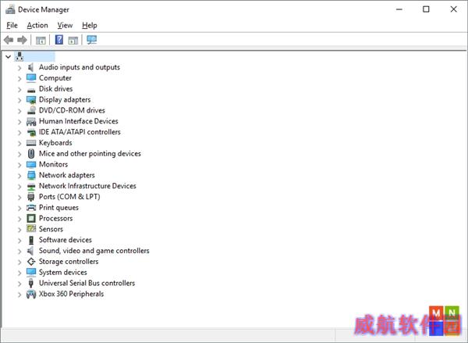Select Software devices label
468x343 pixels.
coord(66,240)
